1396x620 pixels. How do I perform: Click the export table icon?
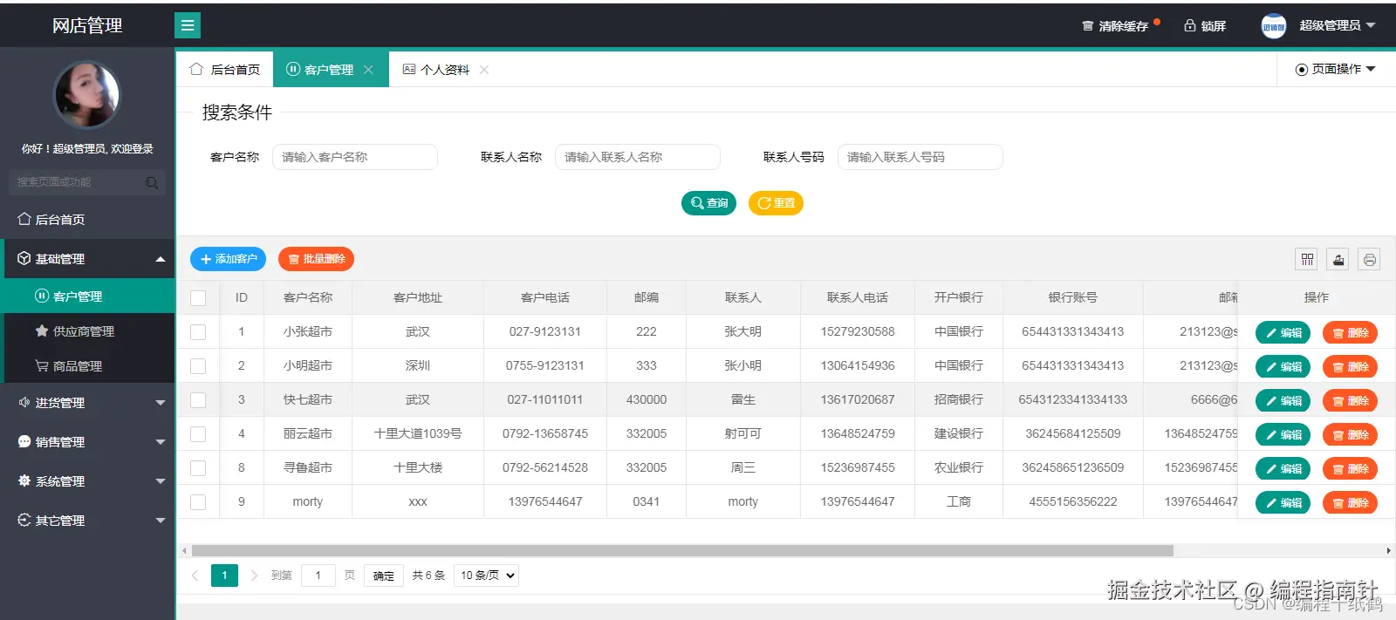[1338, 259]
